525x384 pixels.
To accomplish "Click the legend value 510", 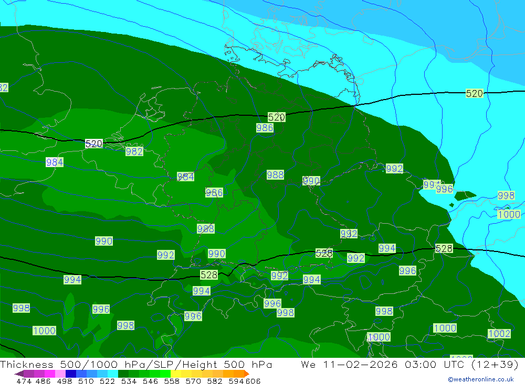I will coord(86,381).
